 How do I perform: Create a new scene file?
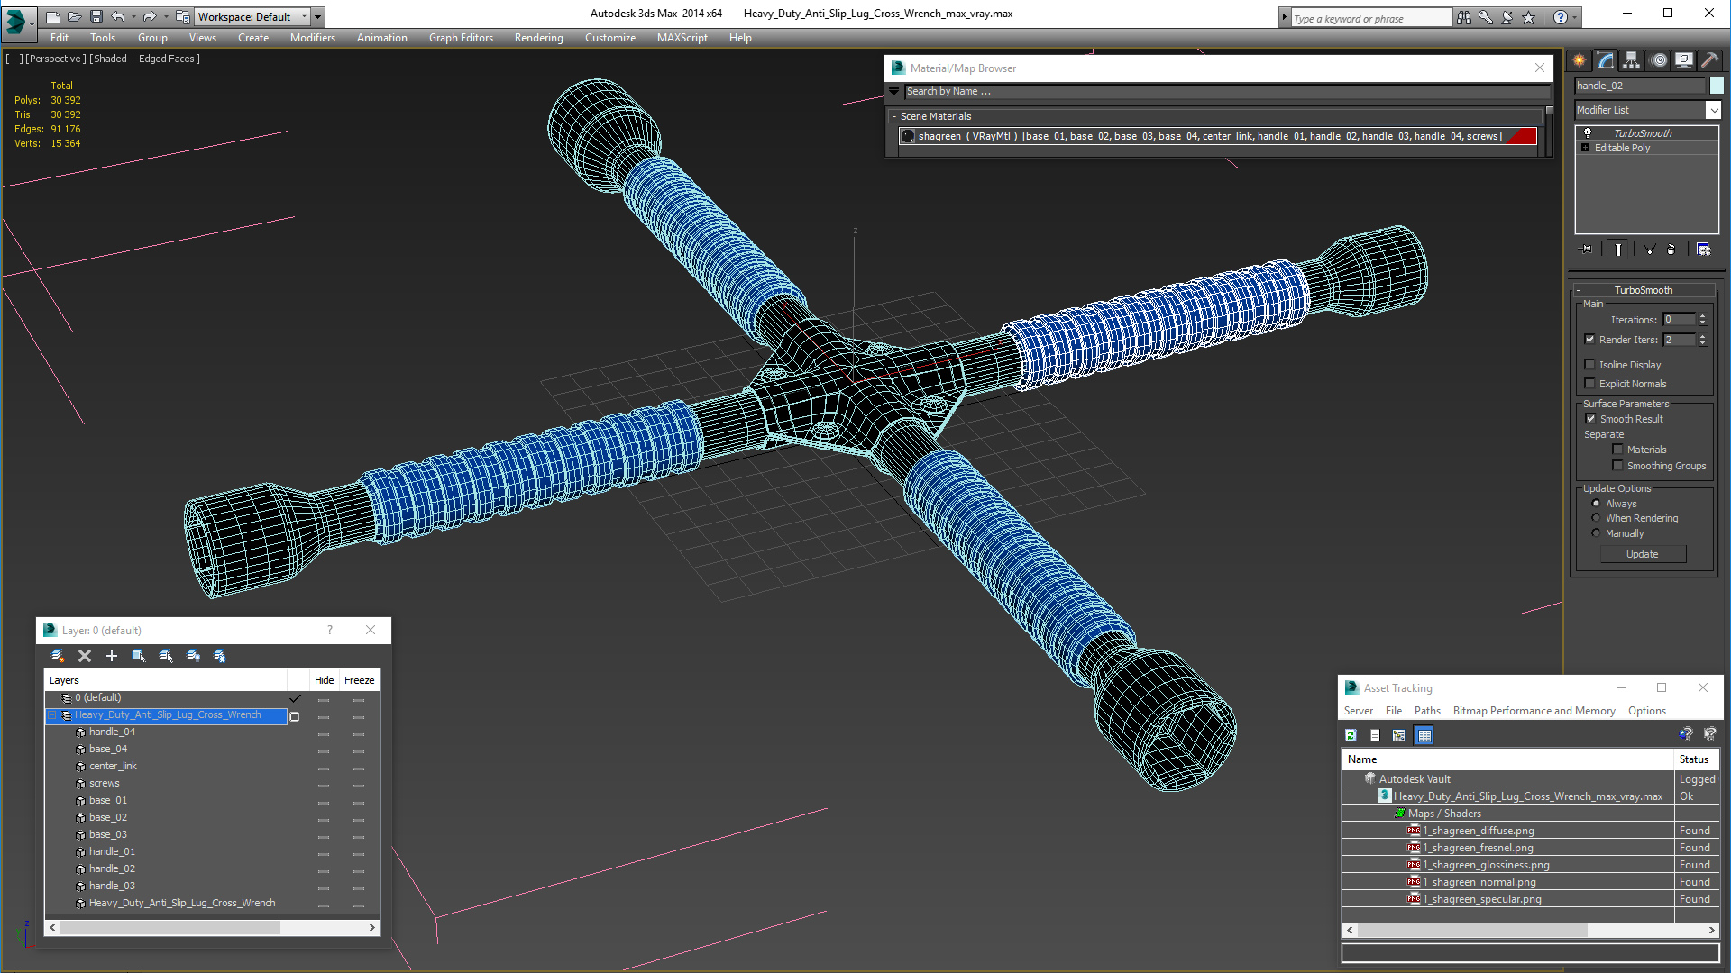[x=53, y=16]
